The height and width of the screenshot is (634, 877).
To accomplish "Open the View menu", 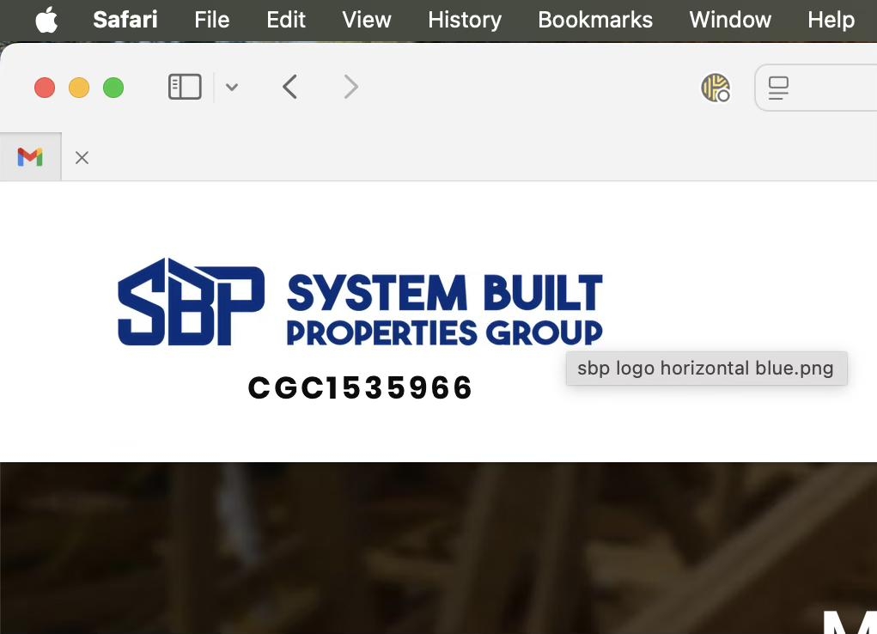I will (x=367, y=20).
